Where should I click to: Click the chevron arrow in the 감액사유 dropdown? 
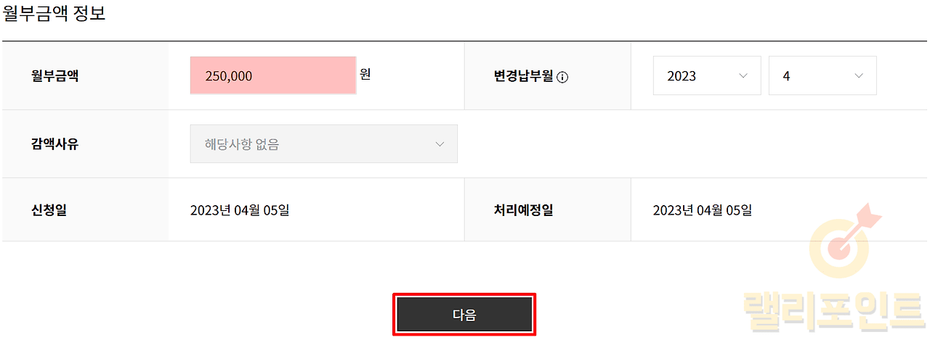click(440, 144)
